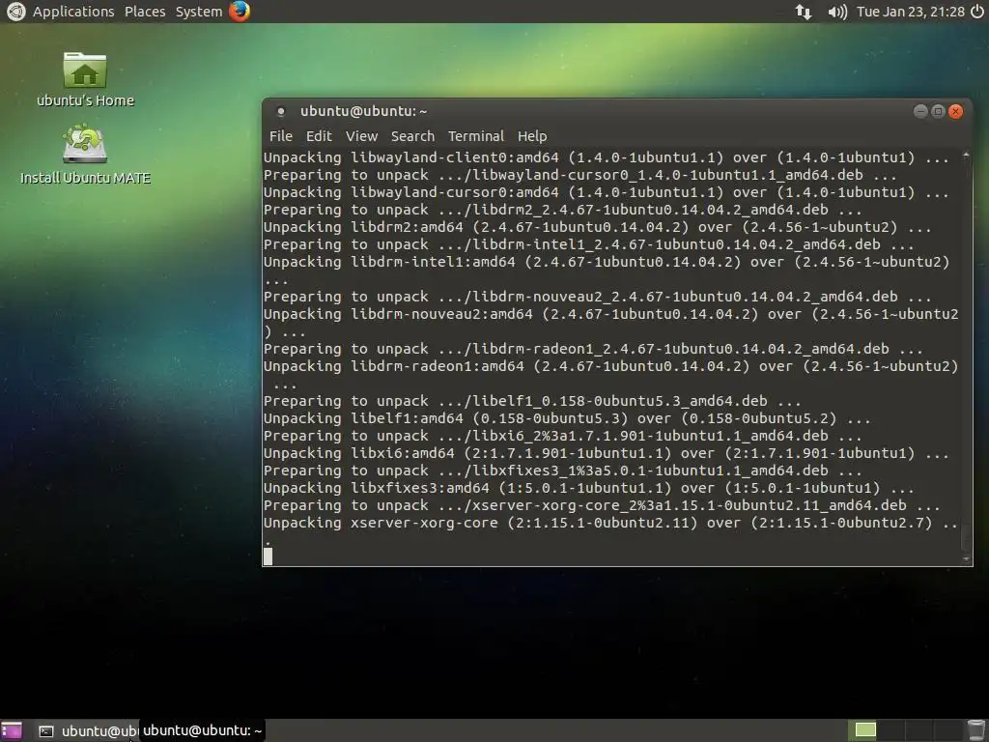Click the terminal title bar window icon
The image size is (989, 742).
[x=281, y=112]
